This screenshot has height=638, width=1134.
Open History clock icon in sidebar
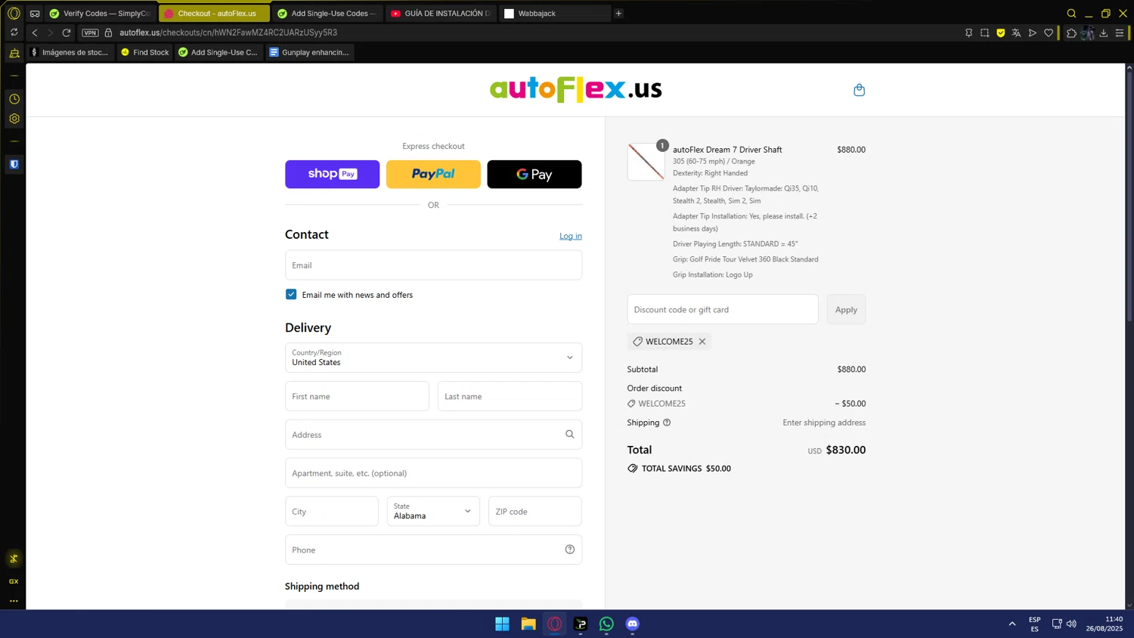14,99
